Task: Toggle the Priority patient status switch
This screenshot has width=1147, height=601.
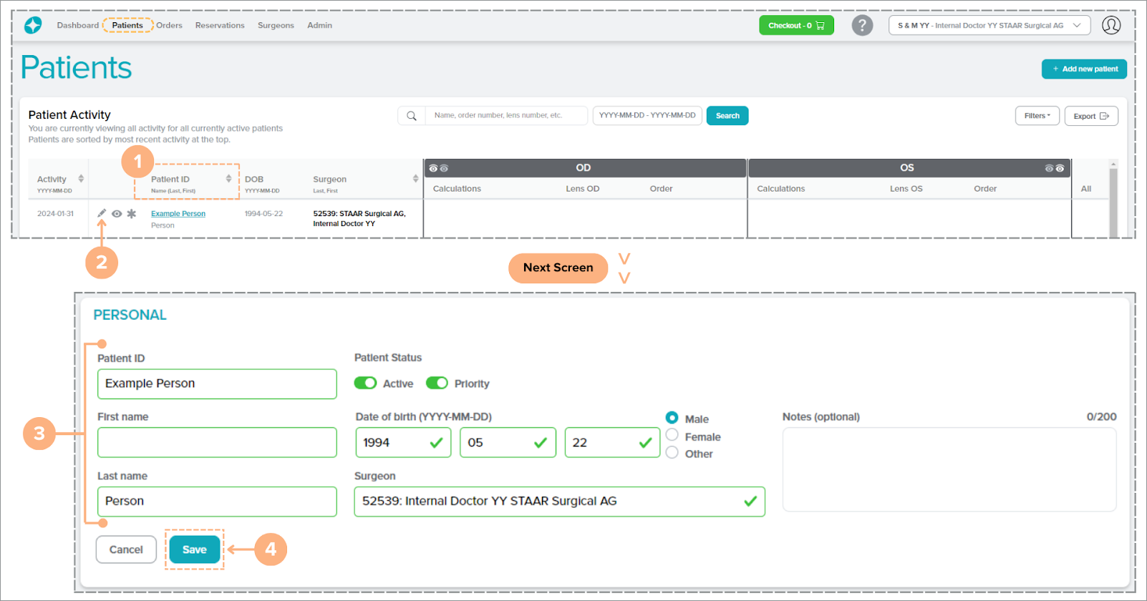Action: [437, 383]
